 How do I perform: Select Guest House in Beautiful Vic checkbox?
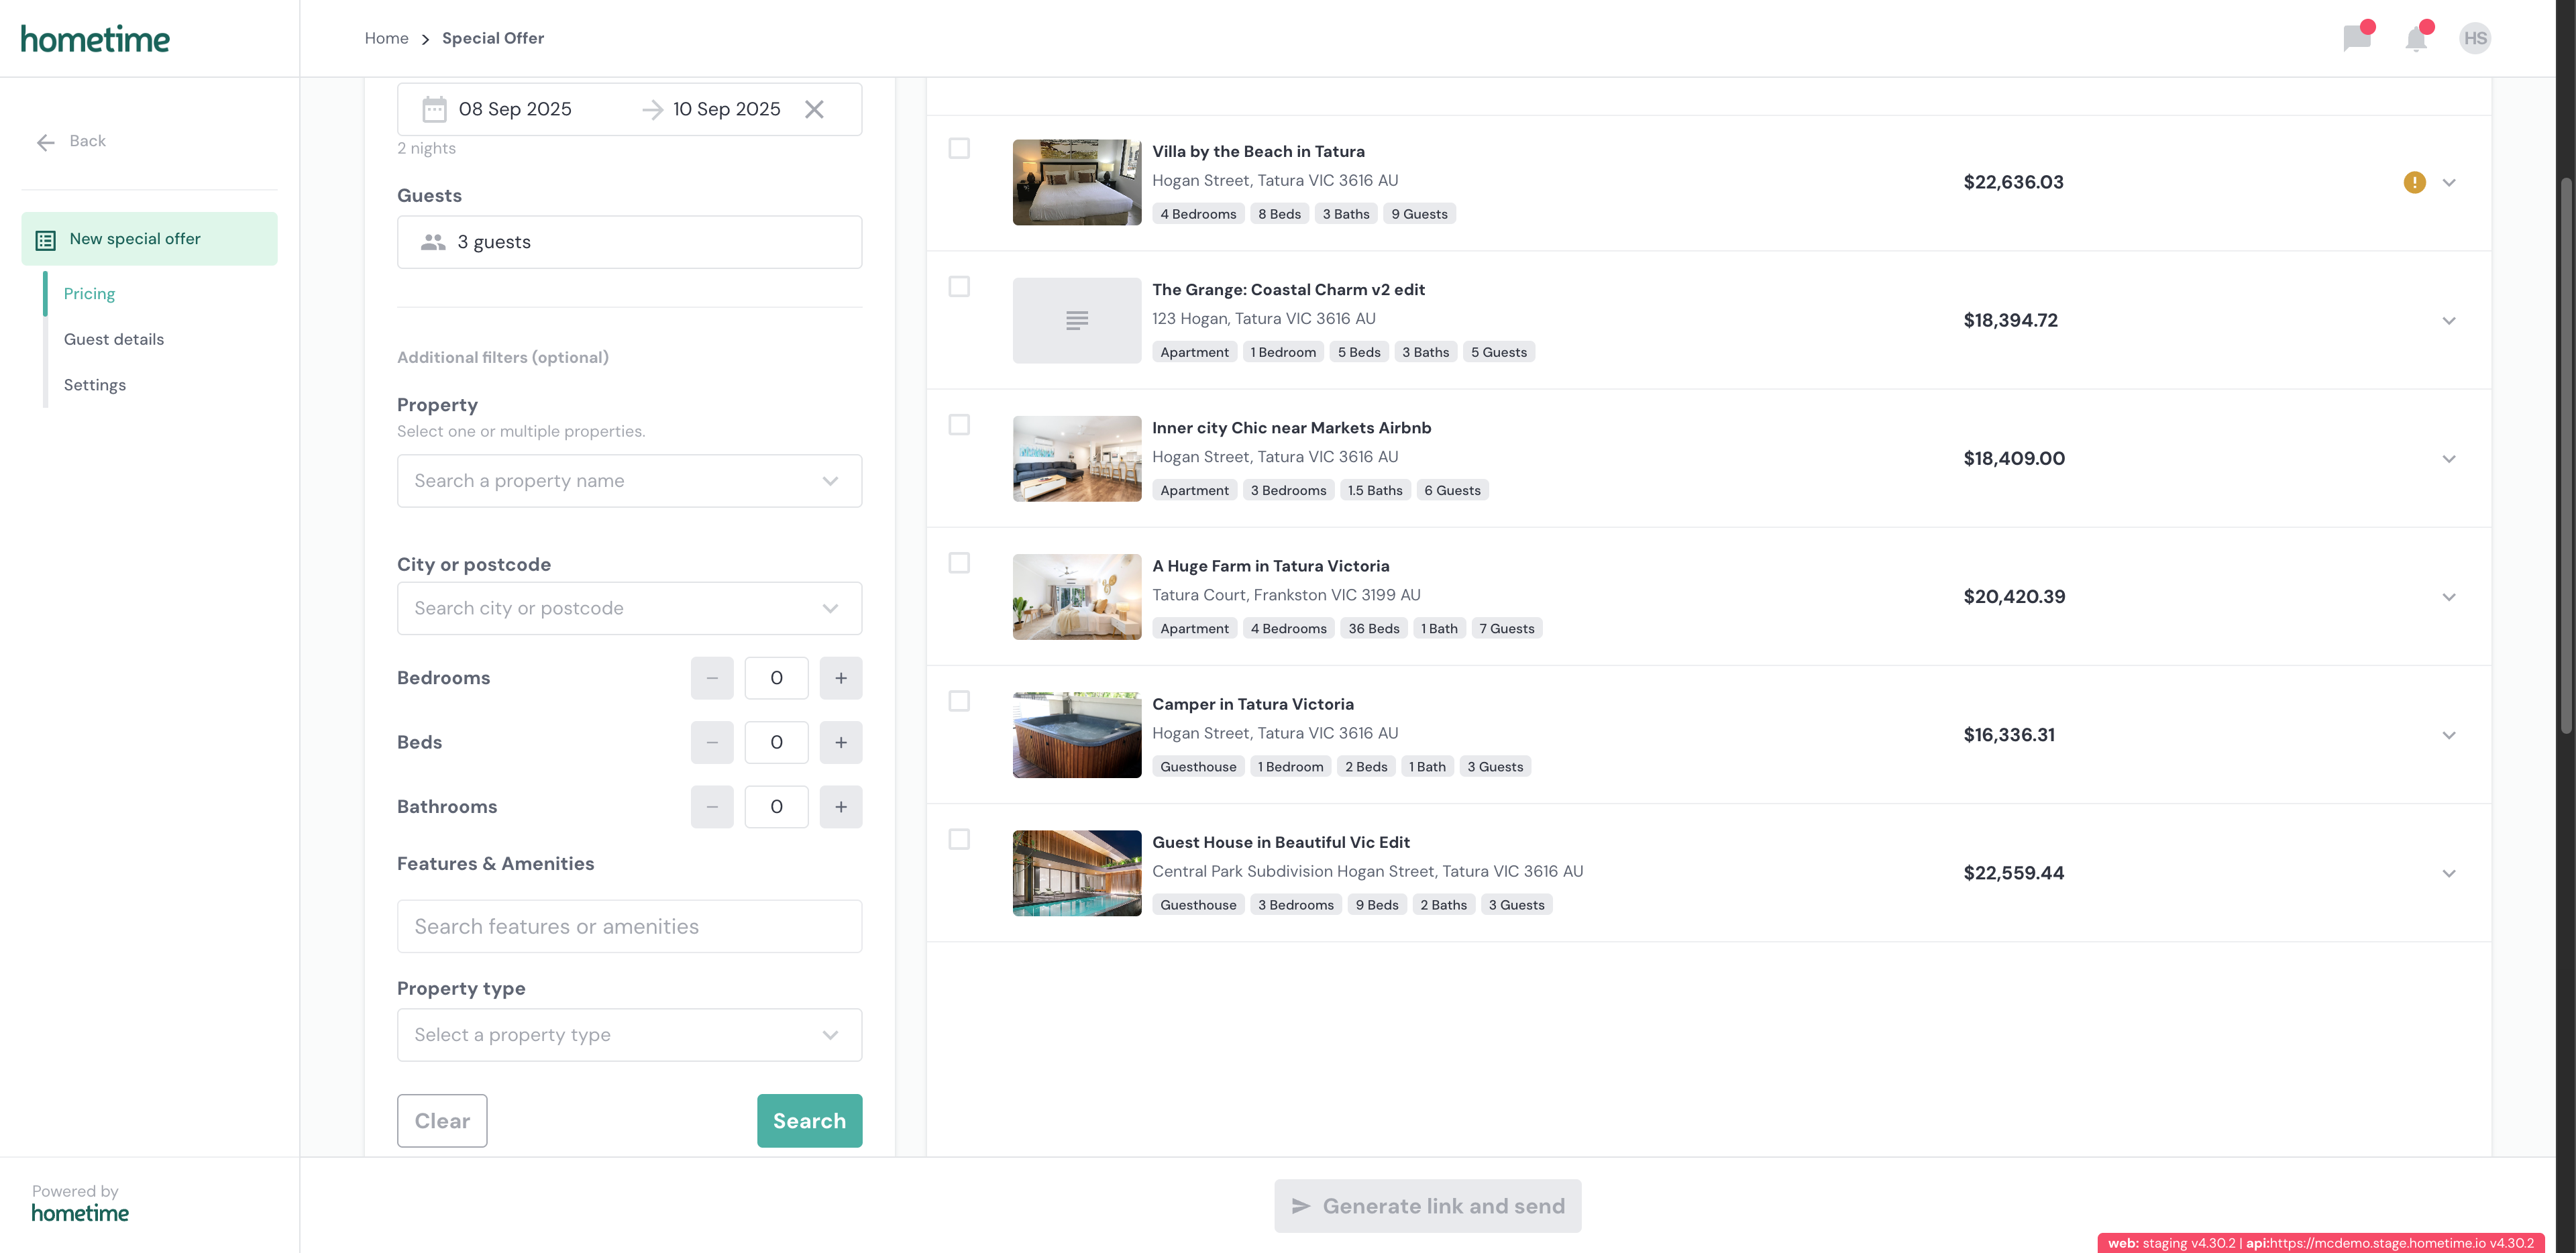(x=959, y=839)
